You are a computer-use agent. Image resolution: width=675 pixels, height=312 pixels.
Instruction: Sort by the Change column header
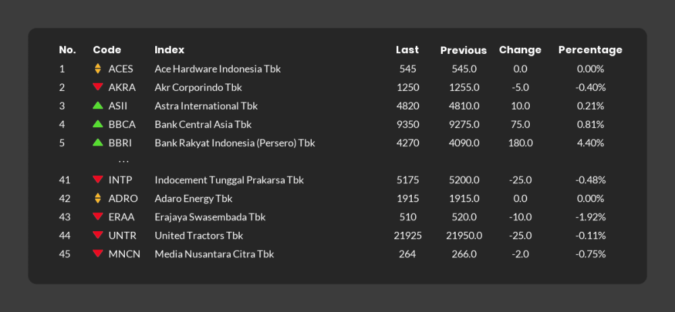[520, 50]
